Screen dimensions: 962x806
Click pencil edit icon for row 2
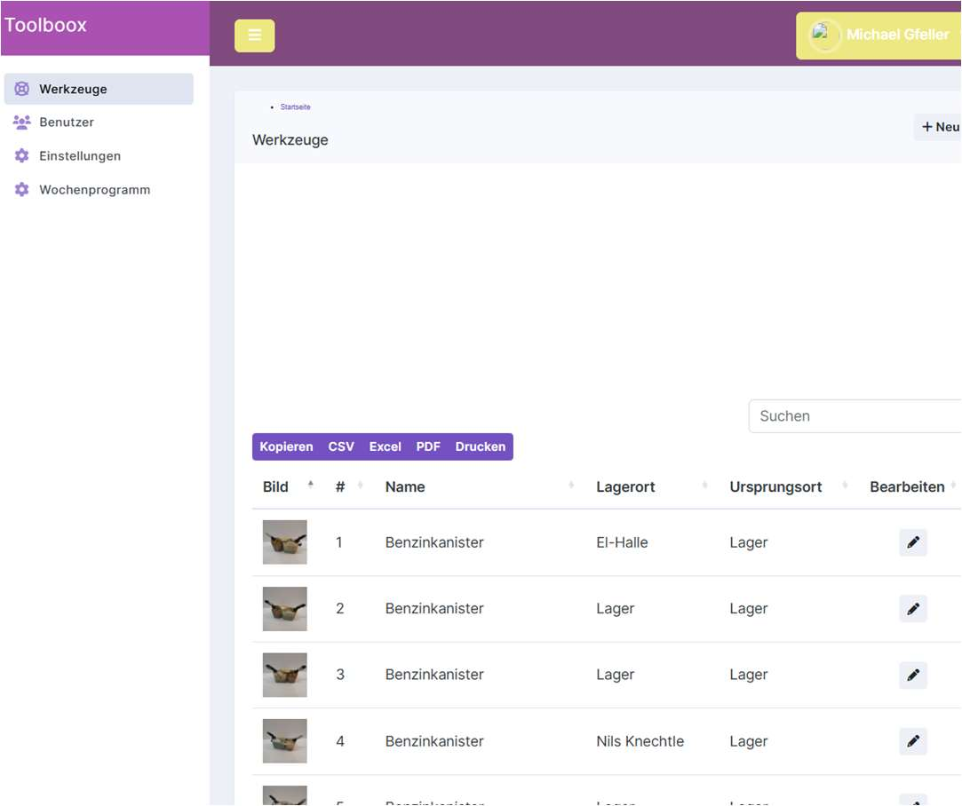tap(912, 609)
